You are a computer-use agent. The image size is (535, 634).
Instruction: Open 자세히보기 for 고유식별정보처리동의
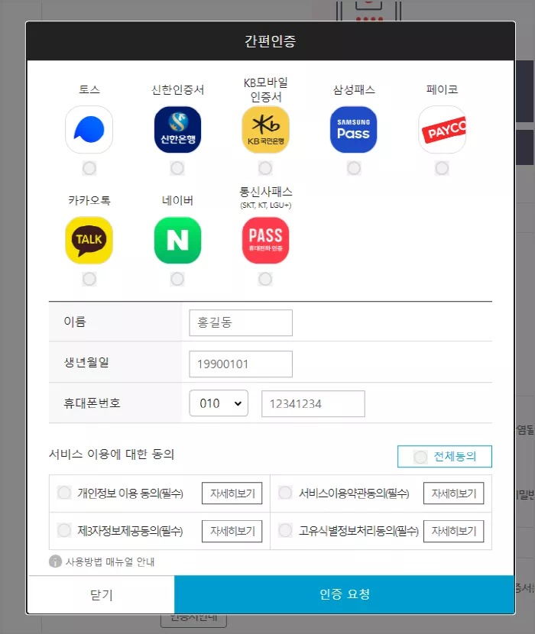pos(454,531)
